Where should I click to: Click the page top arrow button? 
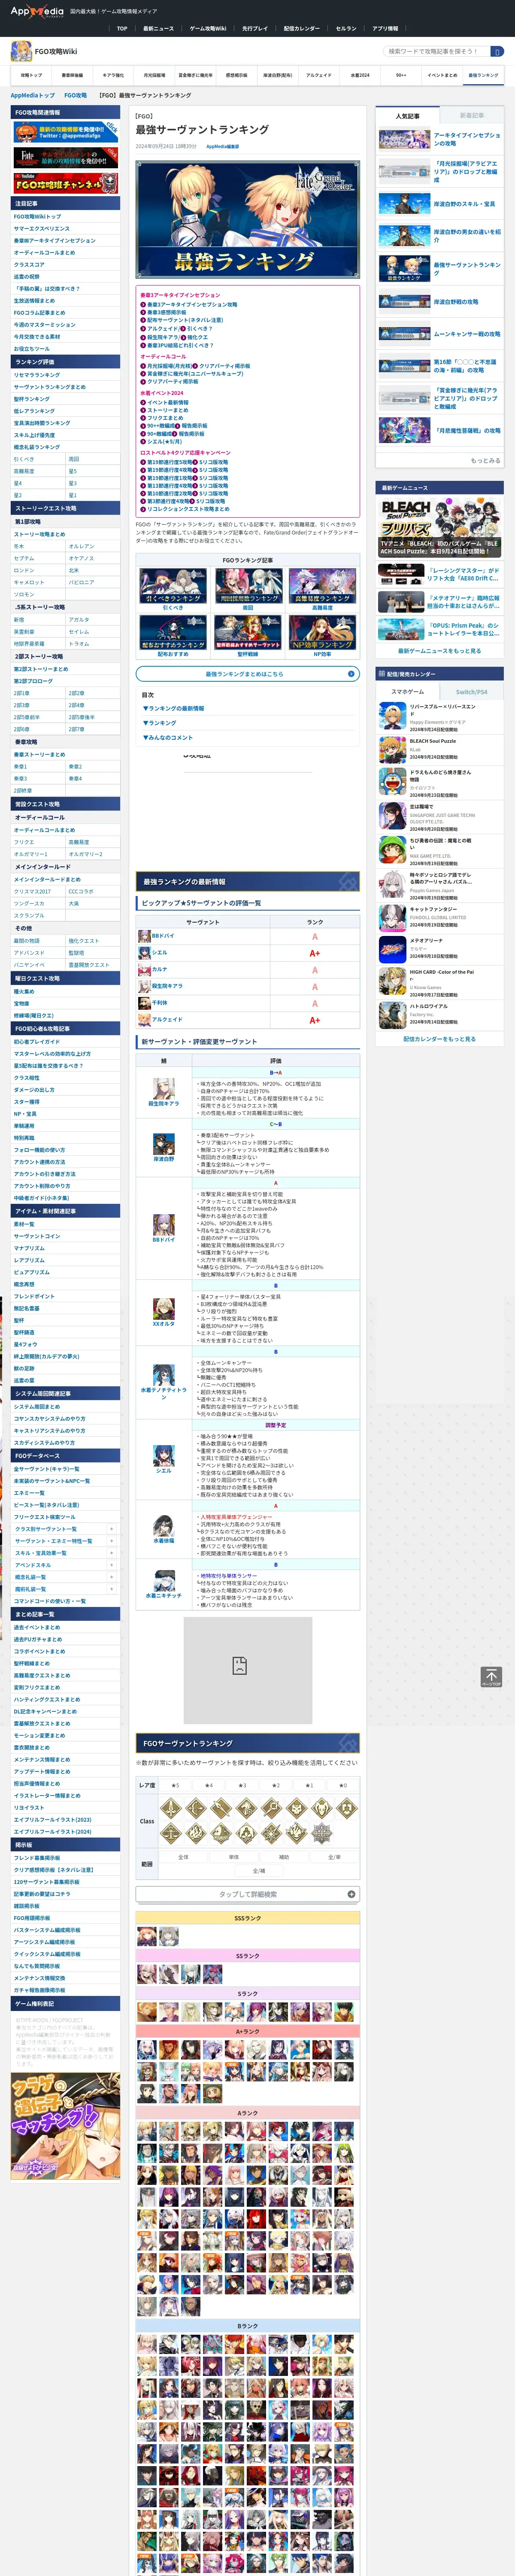click(490, 1677)
